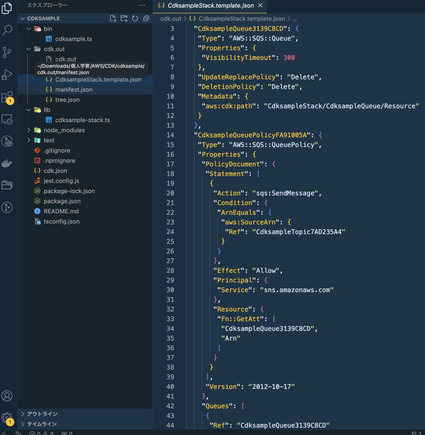Open the Accounts icon in activity bar
The width and height of the screenshot is (425, 435).
[x=7, y=395]
